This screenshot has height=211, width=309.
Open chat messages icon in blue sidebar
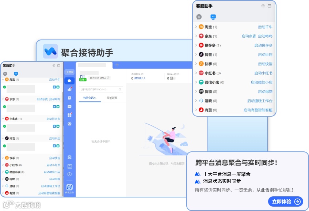tap(69, 81)
